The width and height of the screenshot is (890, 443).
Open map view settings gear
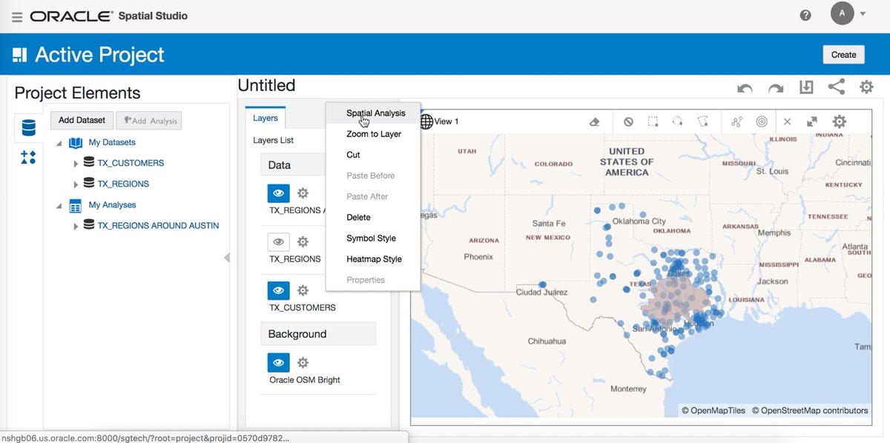[x=839, y=121]
